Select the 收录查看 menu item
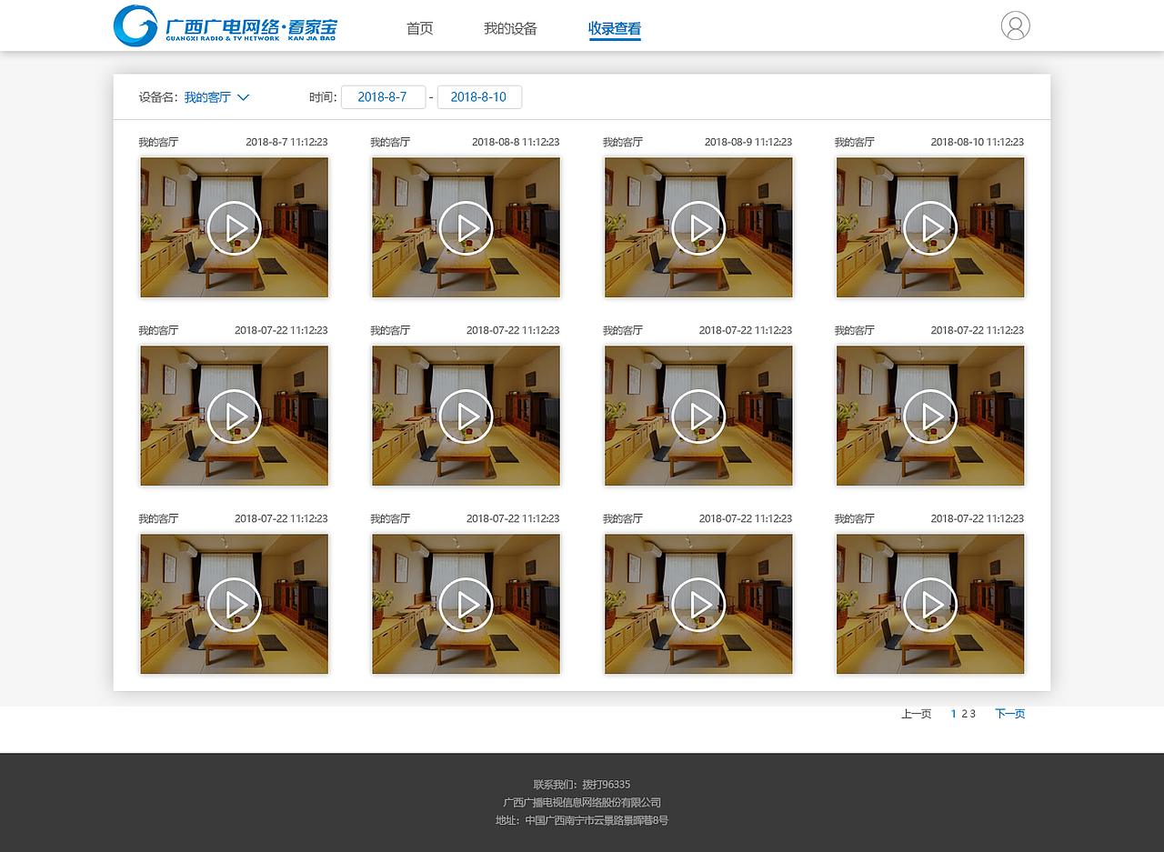 point(615,28)
